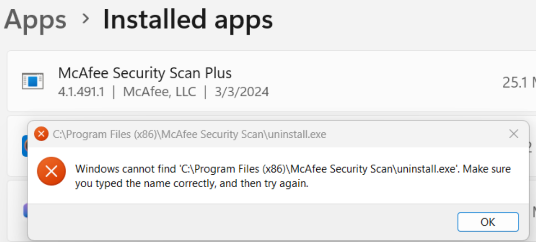Screen dimensions: 536x242
Task: Click the Installed apps page heading
Action: point(187,20)
